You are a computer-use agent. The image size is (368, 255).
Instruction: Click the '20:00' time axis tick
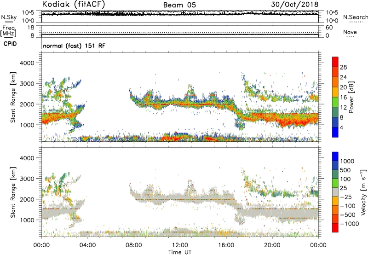click(272, 245)
